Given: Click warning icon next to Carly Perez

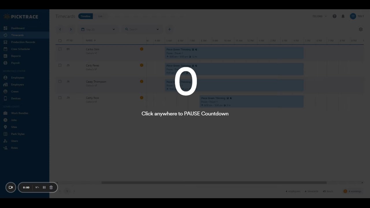Looking at the screenshot, I should [x=142, y=65].
